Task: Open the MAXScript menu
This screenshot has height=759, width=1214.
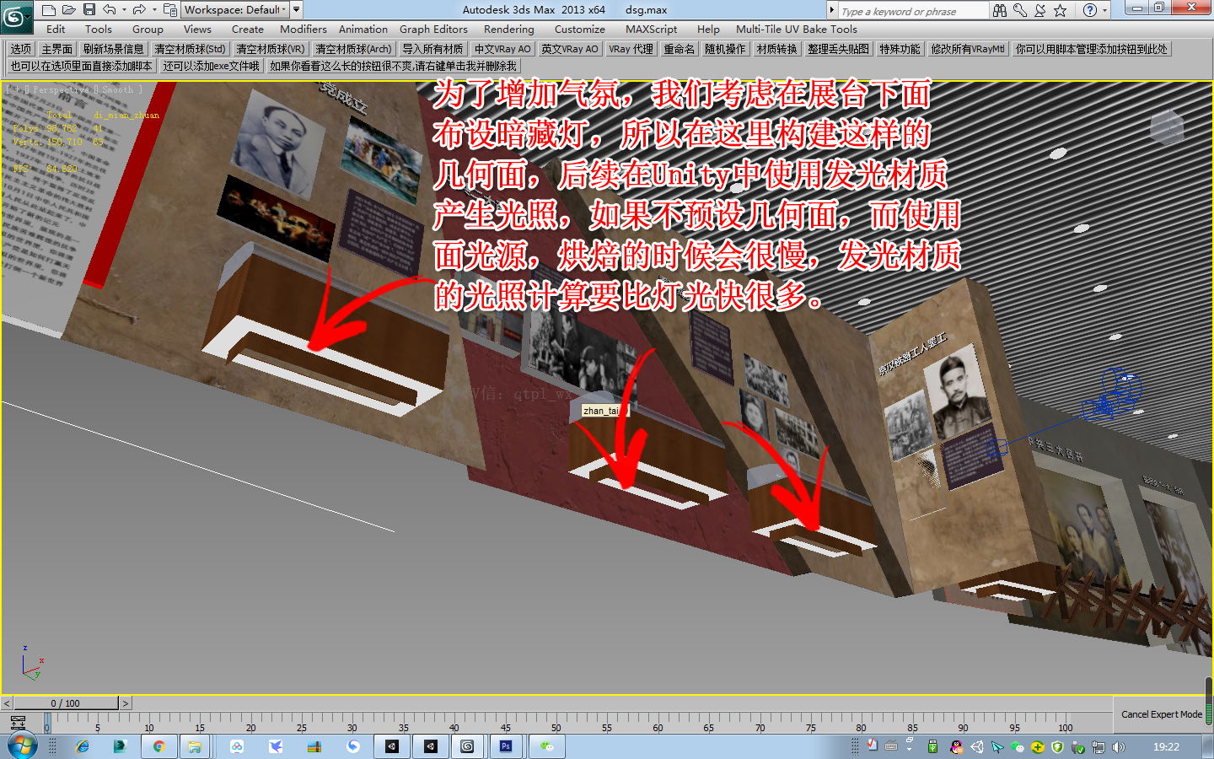Action: 651,29
